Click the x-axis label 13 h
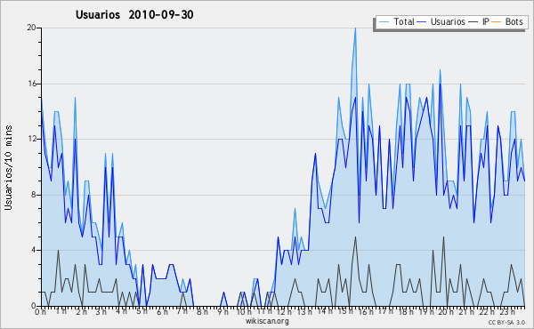Image resolution: width=534 pixels, height=329 pixels. point(304,311)
